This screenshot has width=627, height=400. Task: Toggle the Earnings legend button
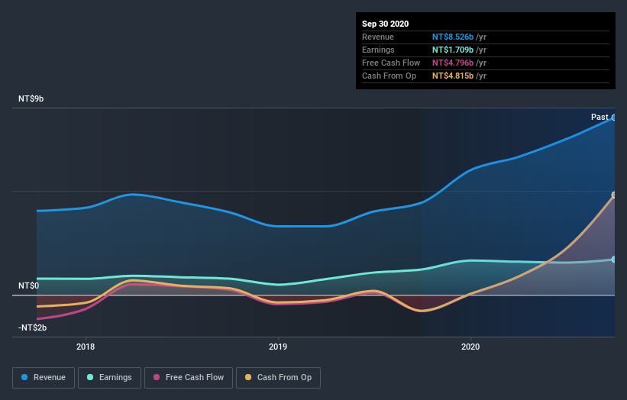(x=109, y=378)
